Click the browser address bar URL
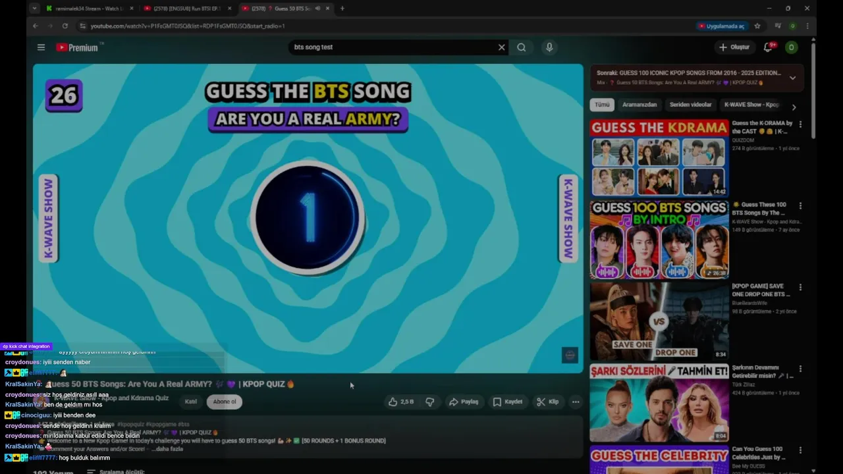The image size is (843, 474). [188, 26]
